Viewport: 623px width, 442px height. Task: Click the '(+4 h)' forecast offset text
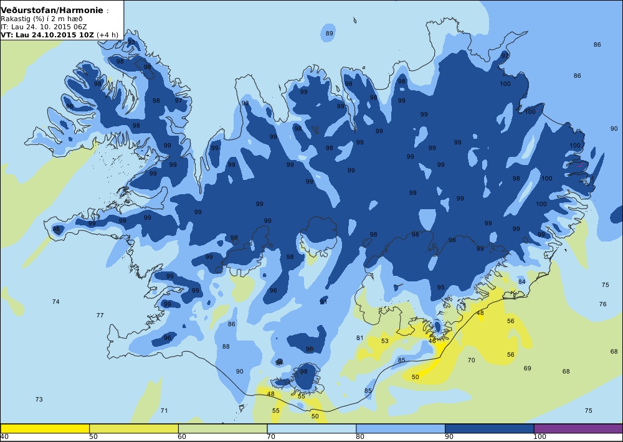point(107,34)
